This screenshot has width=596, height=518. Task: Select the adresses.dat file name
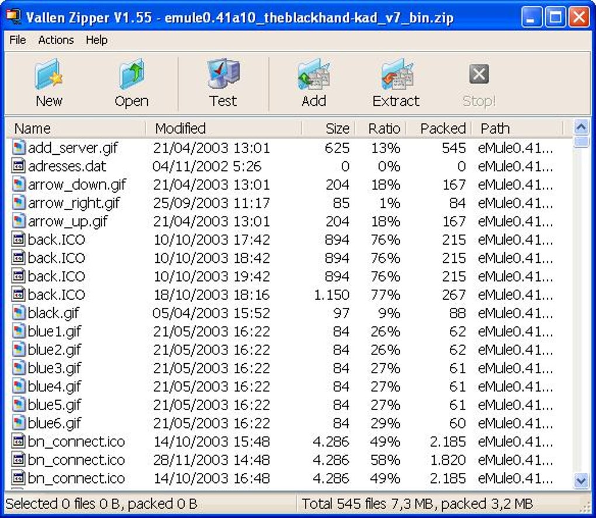pyautogui.click(x=67, y=166)
